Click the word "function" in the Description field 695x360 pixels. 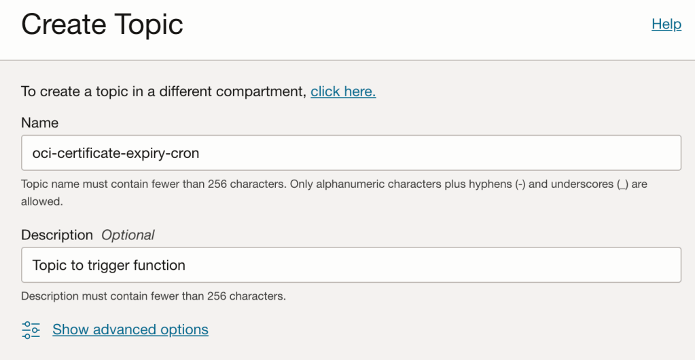[x=159, y=265]
